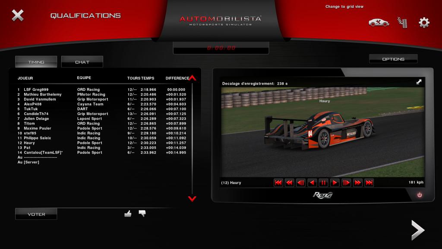
Task: Fast forward the replay
Action: [358, 183]
